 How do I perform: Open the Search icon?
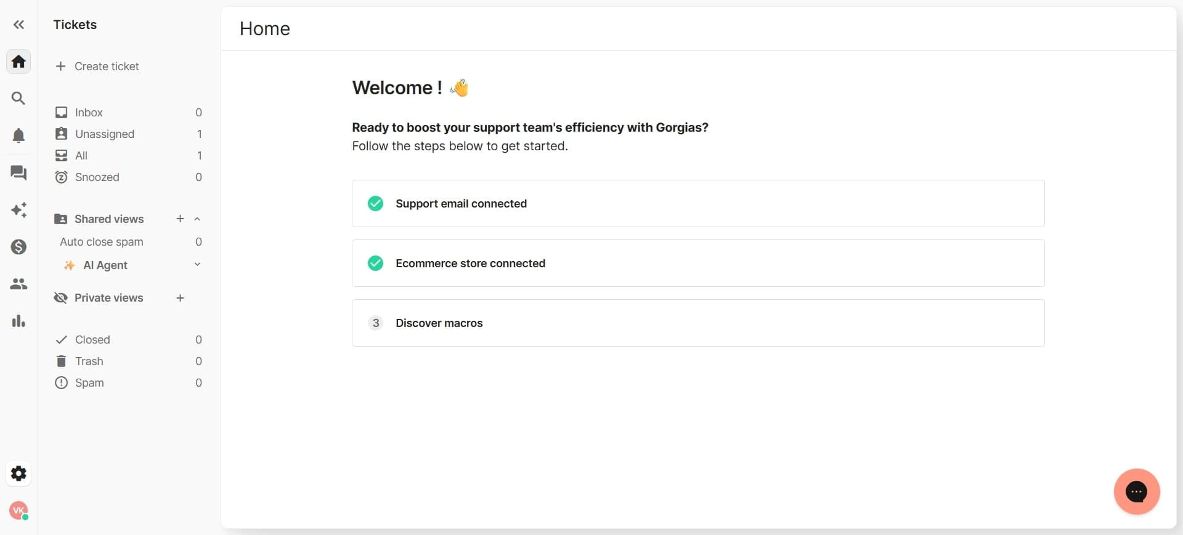(18, 97)
